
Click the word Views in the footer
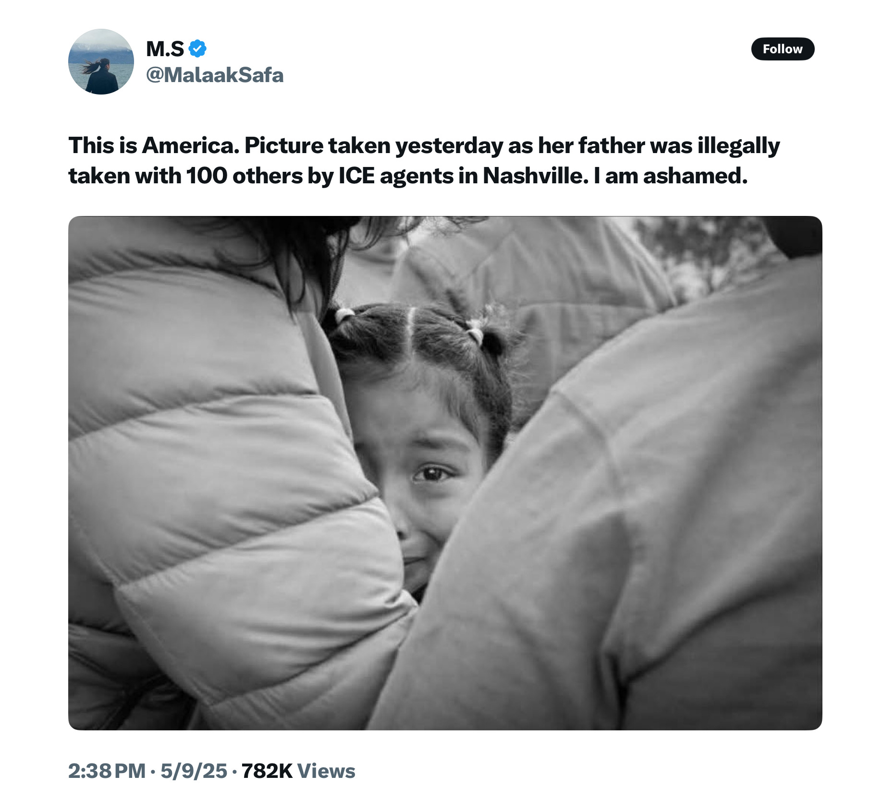tap(326, 771)
